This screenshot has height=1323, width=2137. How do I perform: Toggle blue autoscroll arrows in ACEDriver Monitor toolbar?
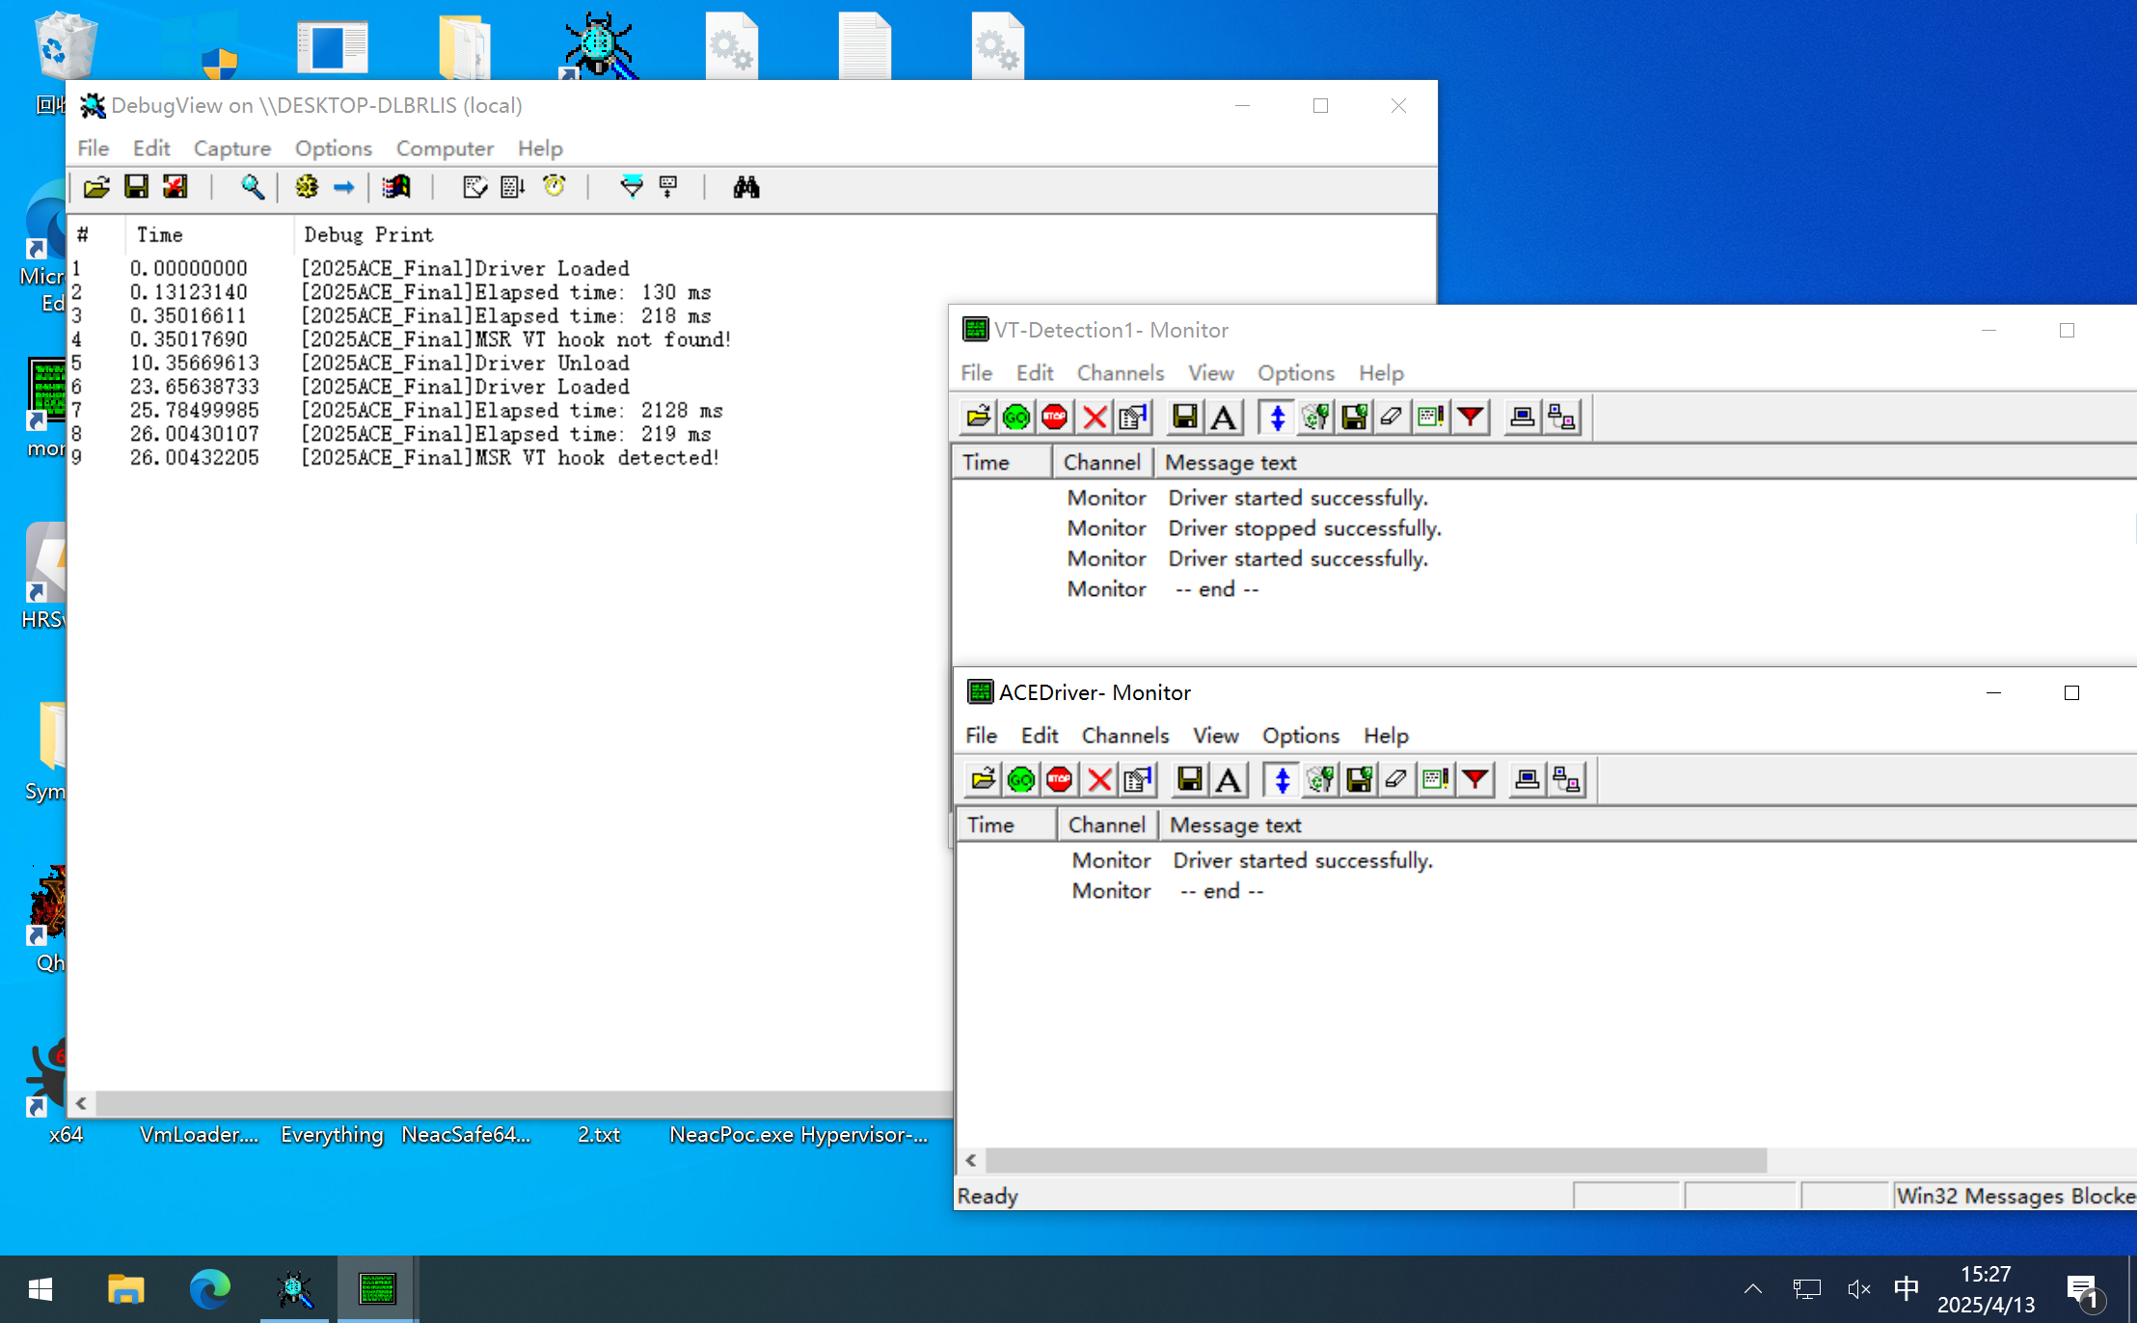click(x=1282, y=779)
